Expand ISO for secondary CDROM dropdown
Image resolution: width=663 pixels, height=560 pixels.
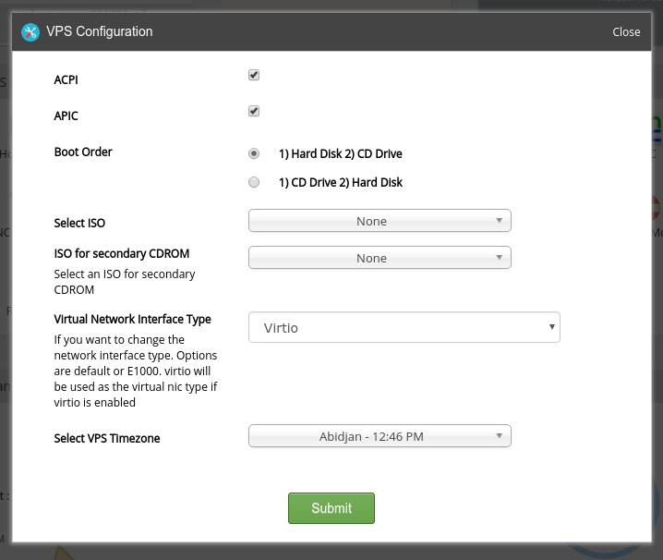pos(380,257)
